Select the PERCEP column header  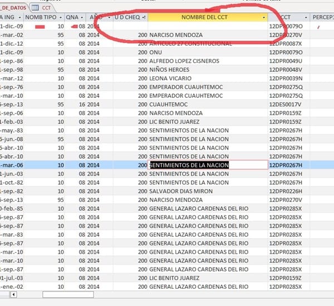(323, 18)
